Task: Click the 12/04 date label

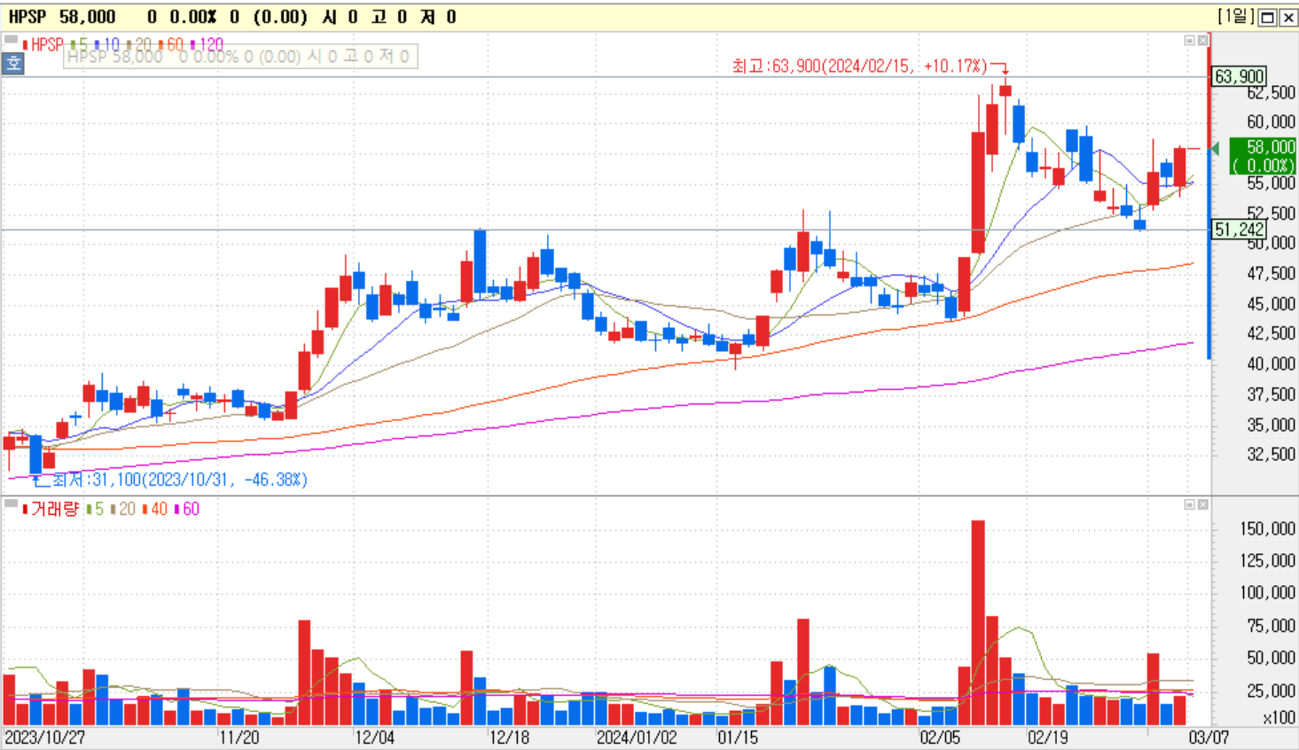Action: pyautogui.click(x=374, y=738)
